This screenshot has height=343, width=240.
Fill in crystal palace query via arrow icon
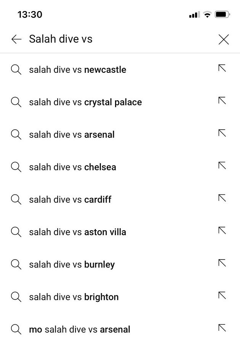(x=222, y=101)
